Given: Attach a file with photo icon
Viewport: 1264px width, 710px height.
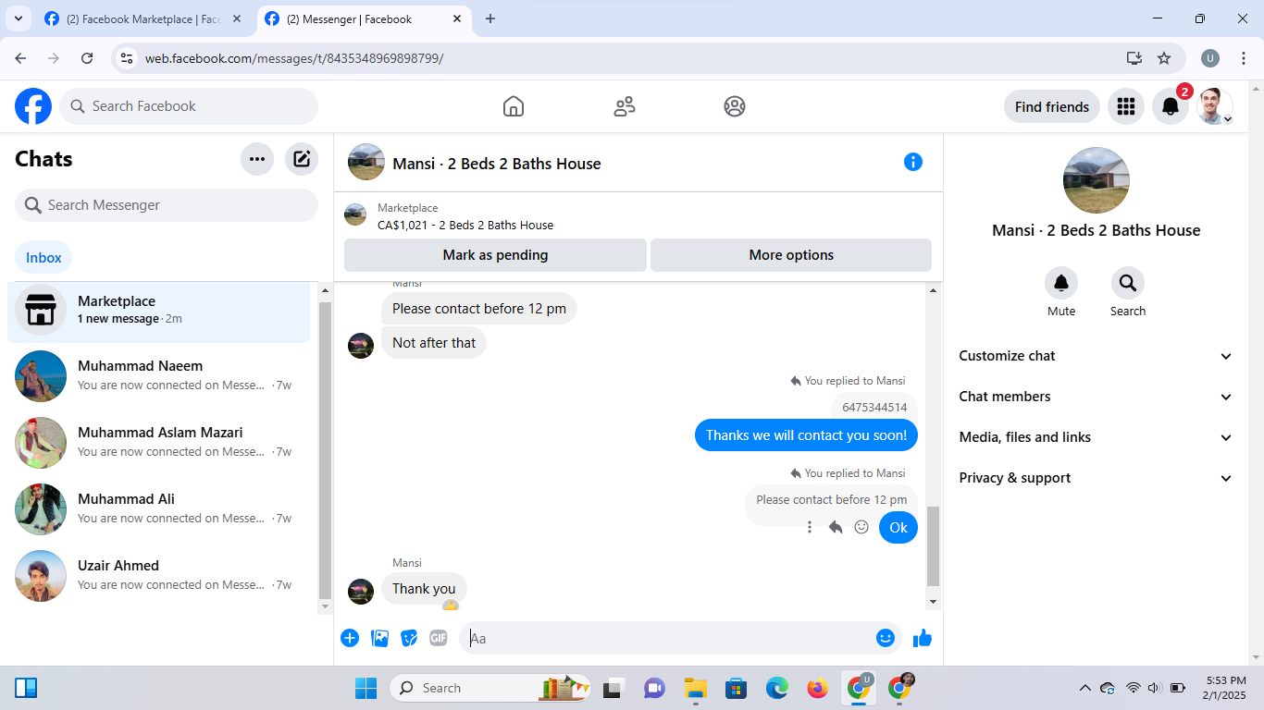Looking at the screenshot, I should tap(379, 638).
